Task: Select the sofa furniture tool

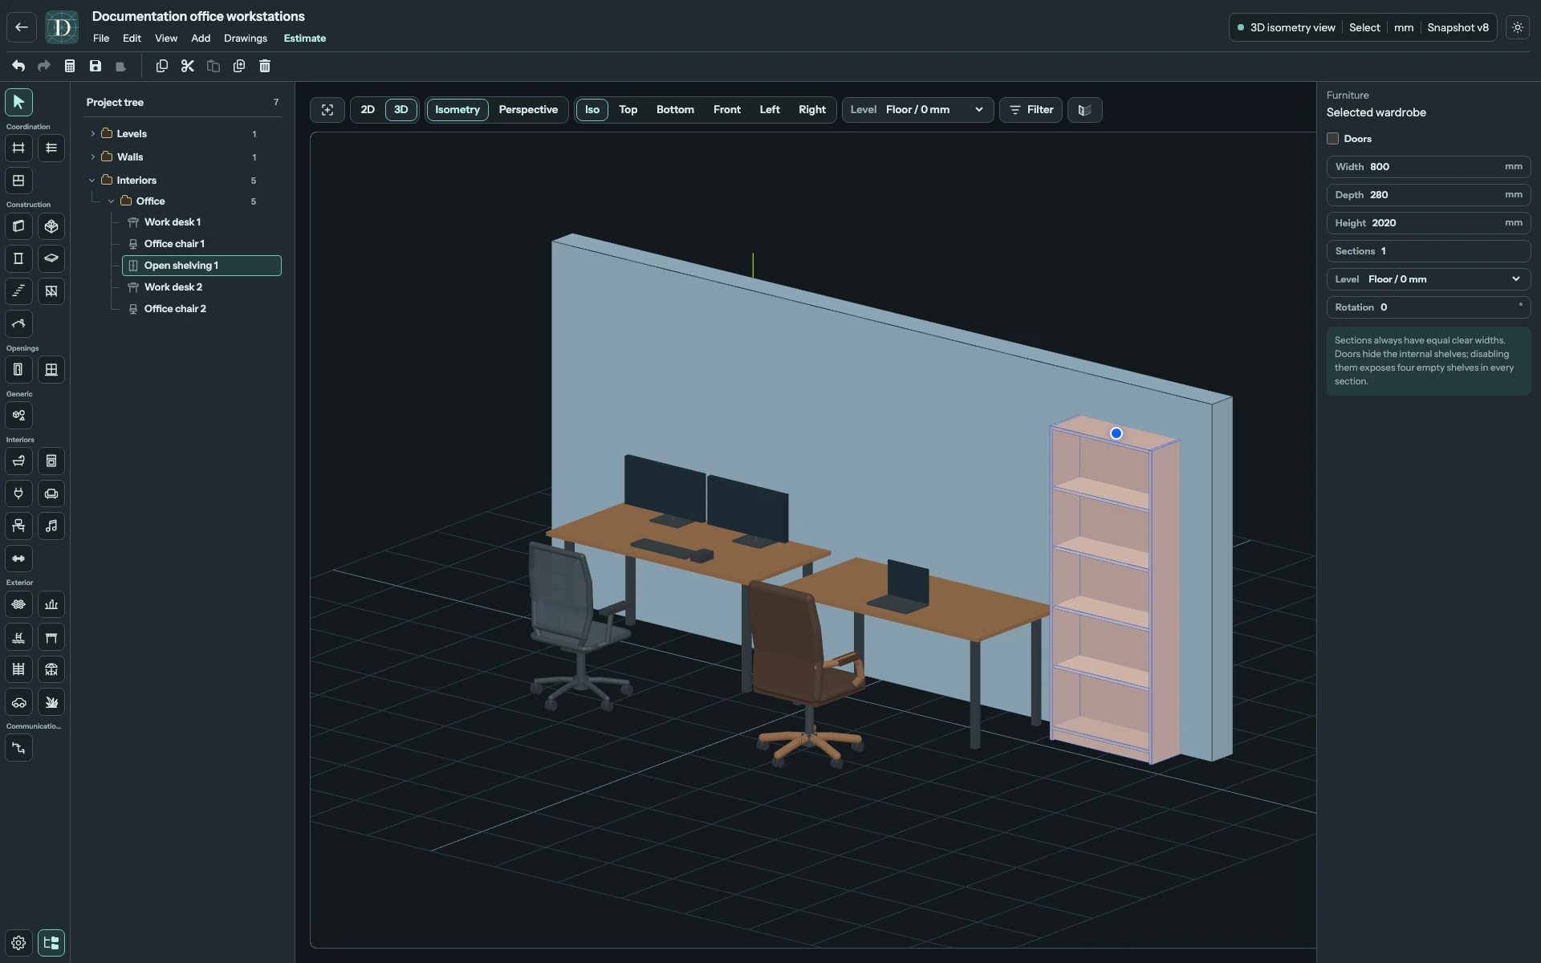Action: point(51,494)
